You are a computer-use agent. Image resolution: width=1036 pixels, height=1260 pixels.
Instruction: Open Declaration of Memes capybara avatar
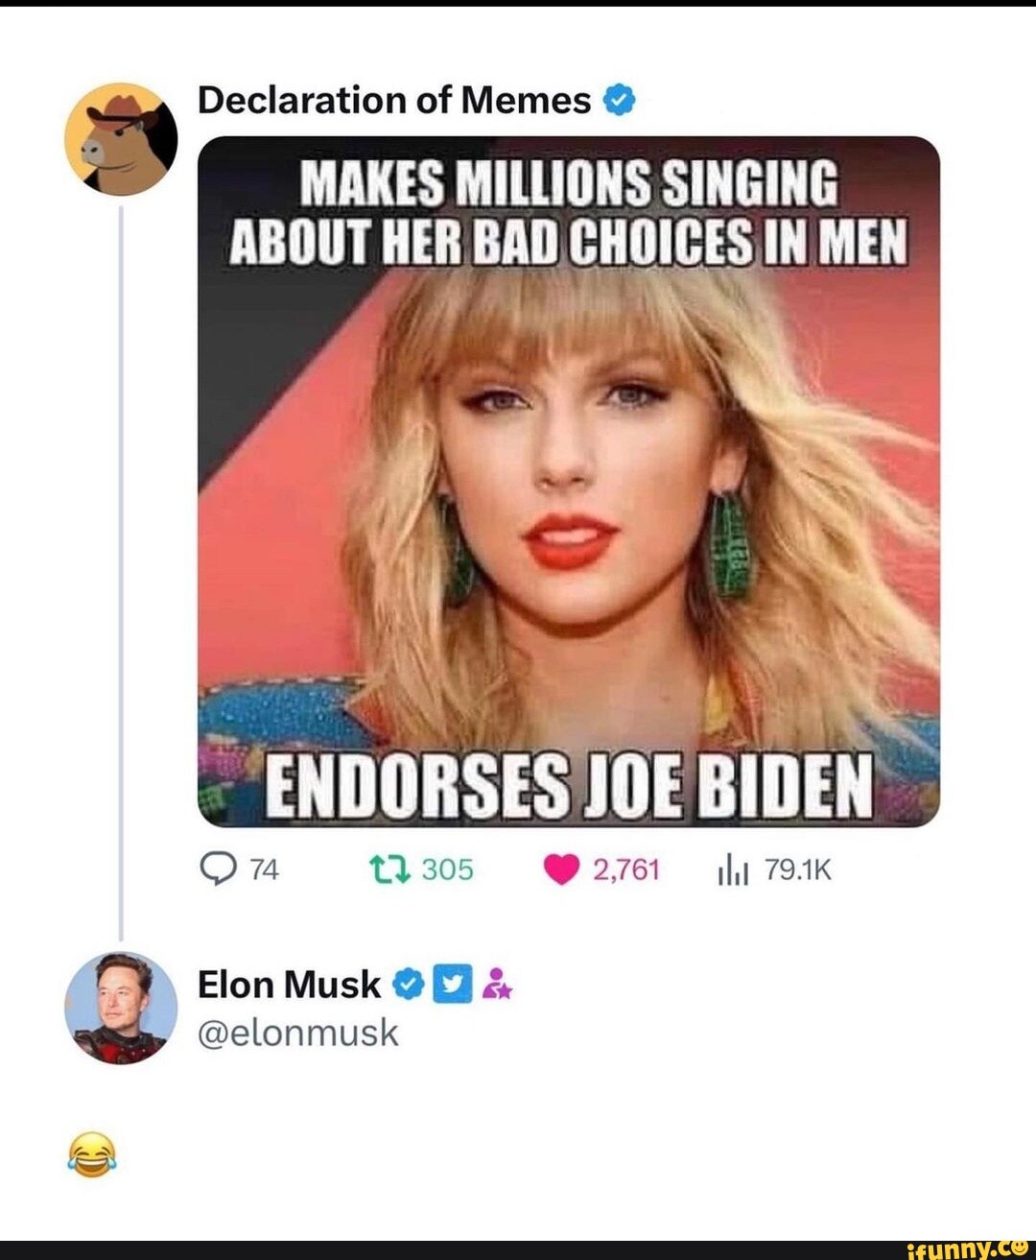123,139
